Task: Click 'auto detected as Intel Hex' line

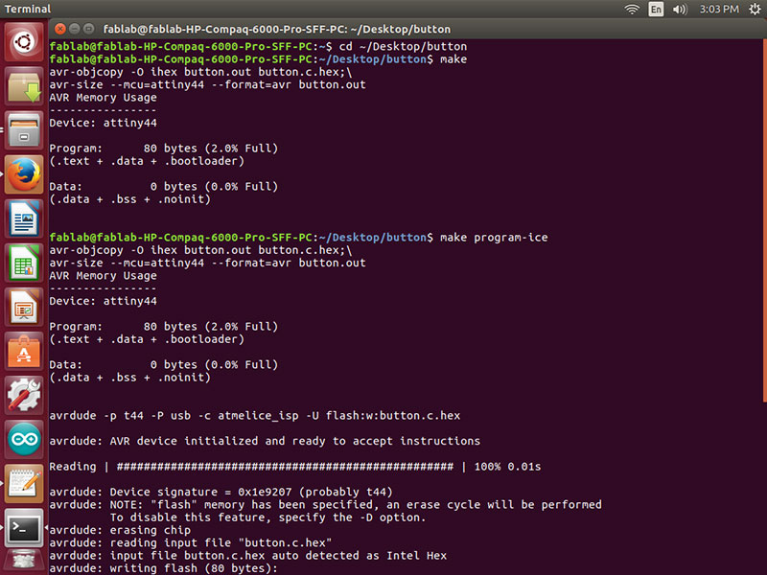Action: [248, 556]
